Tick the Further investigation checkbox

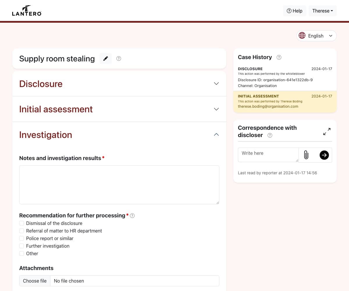(x=22, y=246)
